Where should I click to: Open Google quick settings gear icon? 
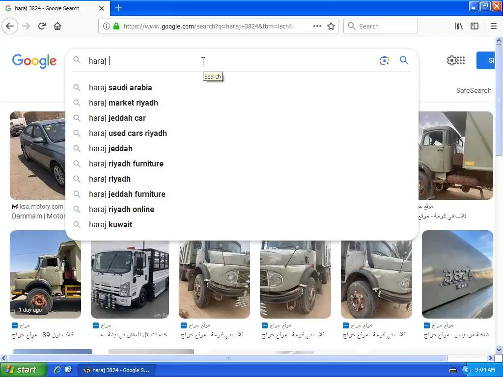click(x=451, y=60)
